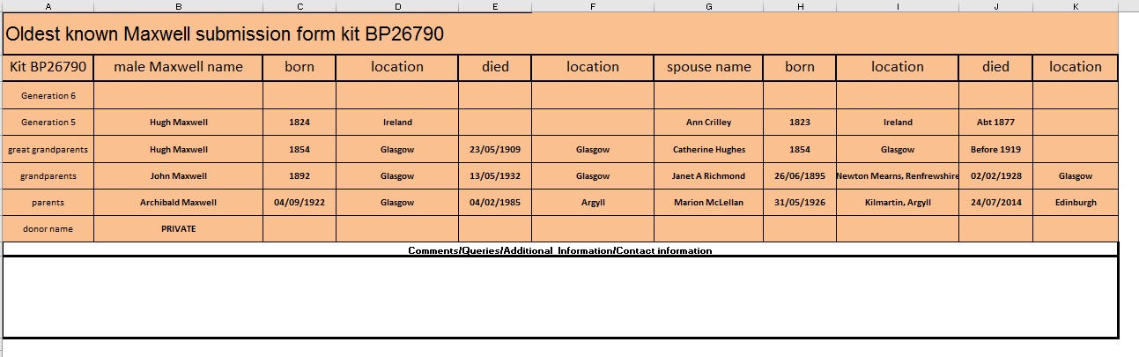Click the 'Before 1919' died cell
Screen dimensions: 1139x357
[995, 150]
